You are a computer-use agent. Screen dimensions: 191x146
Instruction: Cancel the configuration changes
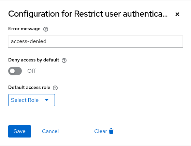pos(50,131)
